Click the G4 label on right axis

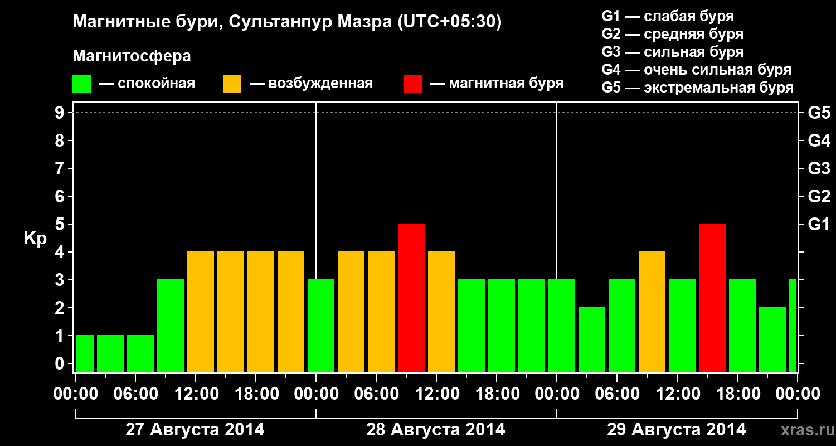[819, 140]
